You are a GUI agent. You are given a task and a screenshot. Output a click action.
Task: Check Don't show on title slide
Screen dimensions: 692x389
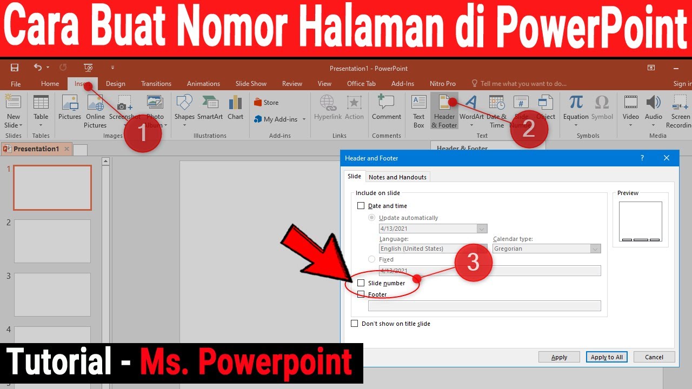click(x=355, y=324)
